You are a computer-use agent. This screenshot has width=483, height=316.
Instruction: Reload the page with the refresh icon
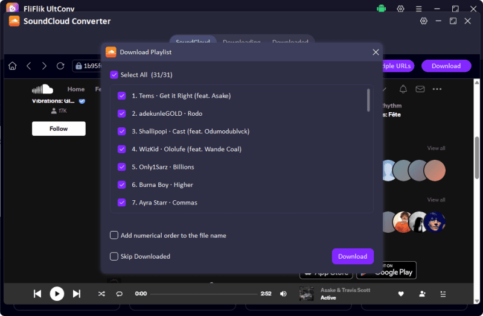click(x=60, y=66)
